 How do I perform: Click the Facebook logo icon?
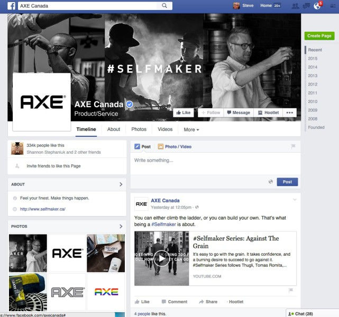(11, 6)
